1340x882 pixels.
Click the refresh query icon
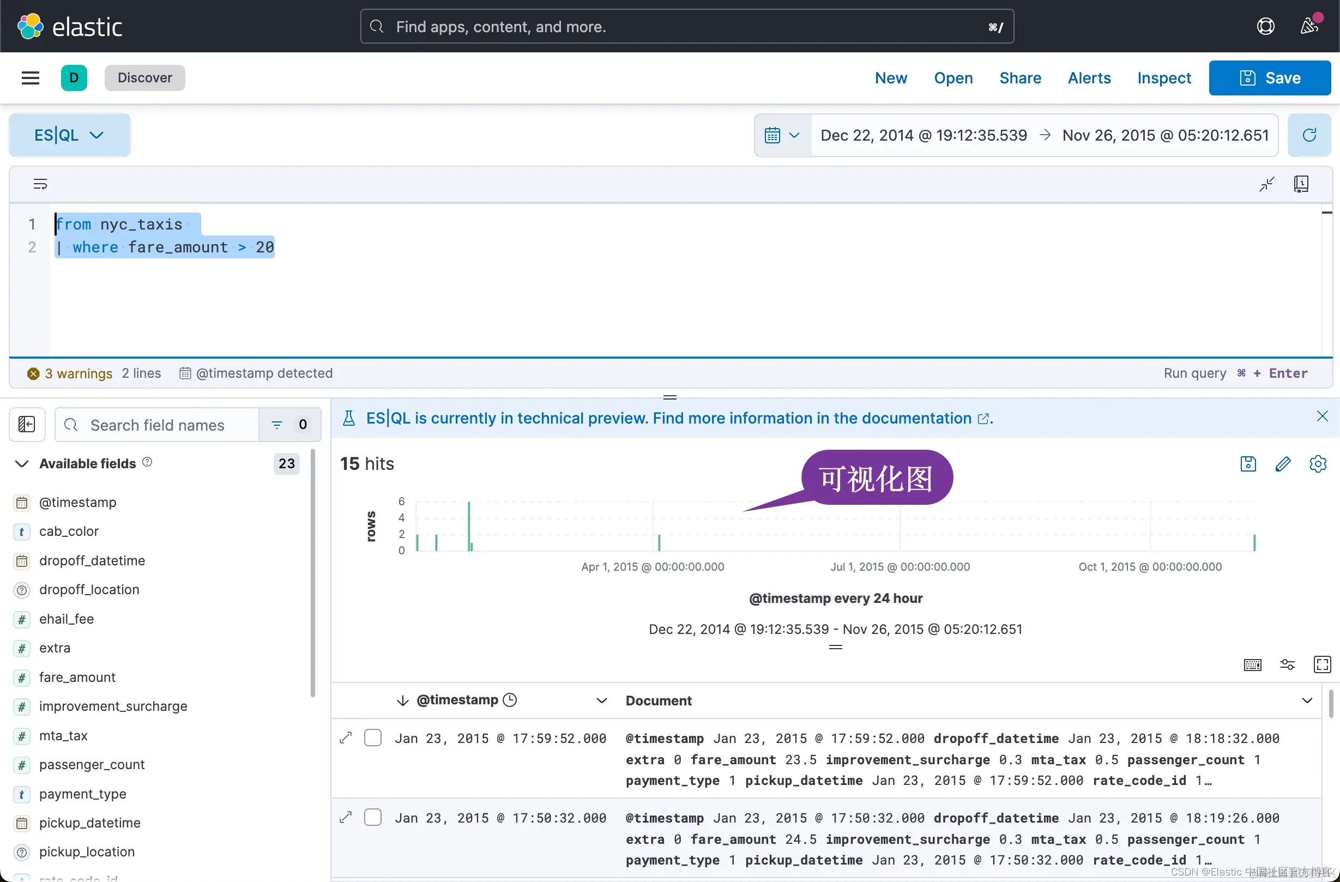1309,135
